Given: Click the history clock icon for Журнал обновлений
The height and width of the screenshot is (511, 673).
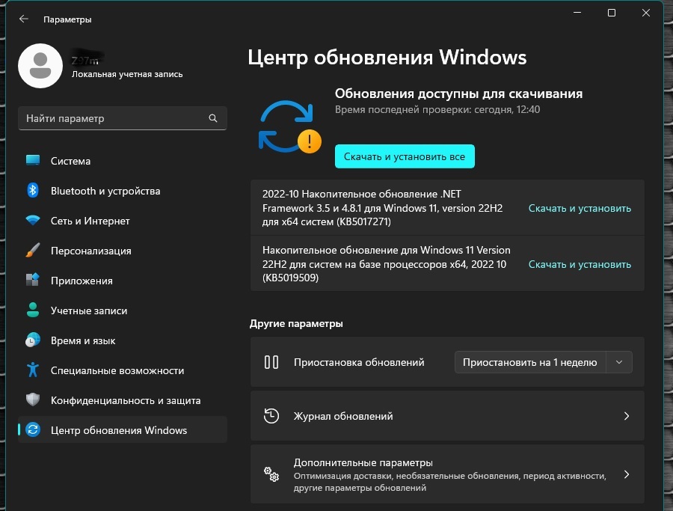Looking at the screenshot, I should (x=271, y=416).
